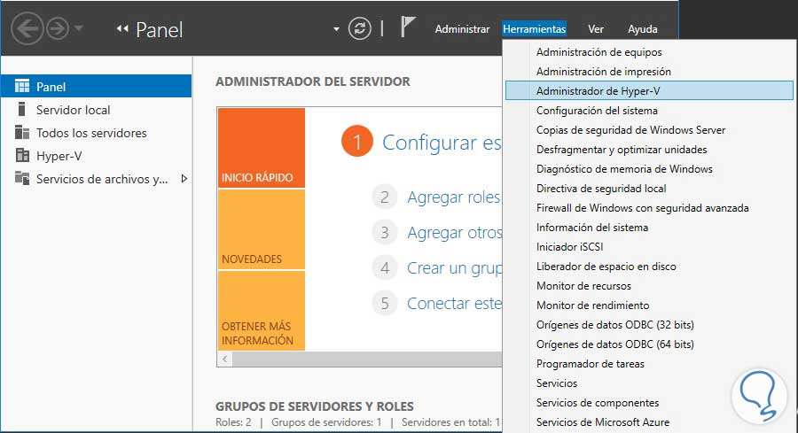
Task: Open the navigation history dropdown arrow
Action: (x=78, y=28)
